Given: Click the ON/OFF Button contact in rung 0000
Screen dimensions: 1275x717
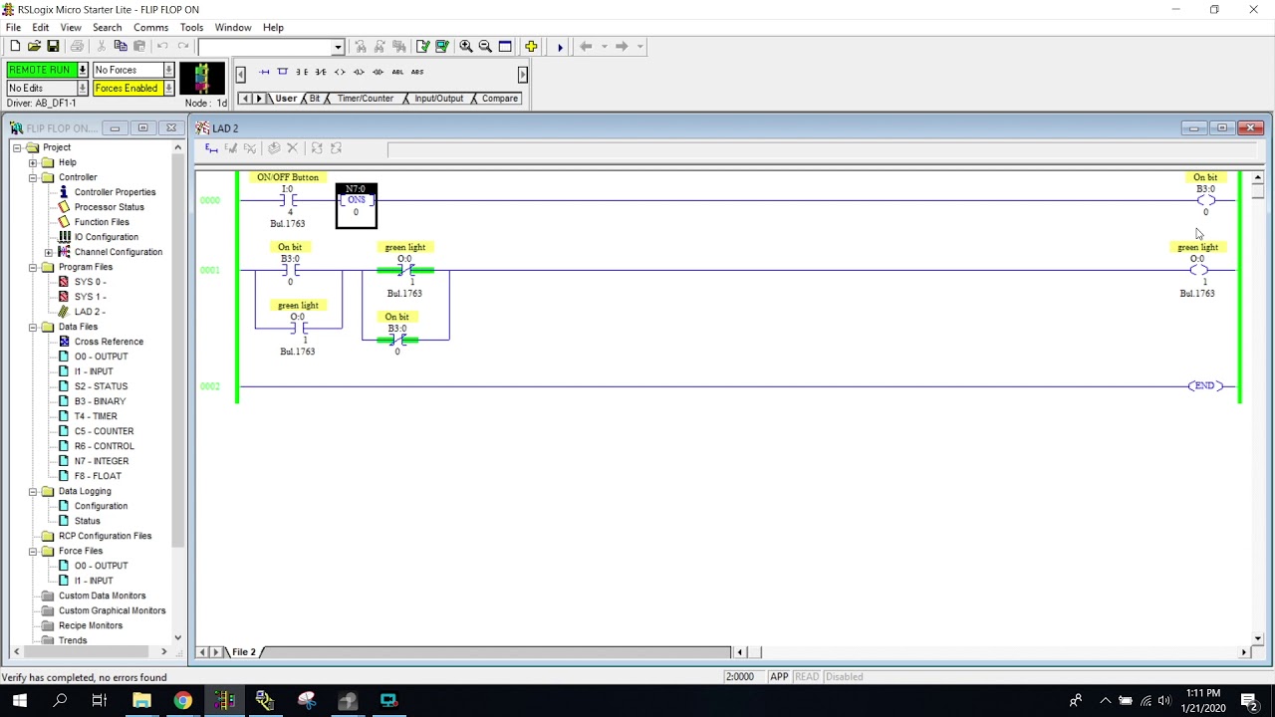Looking at the screenshot, I should click(290, 201).
